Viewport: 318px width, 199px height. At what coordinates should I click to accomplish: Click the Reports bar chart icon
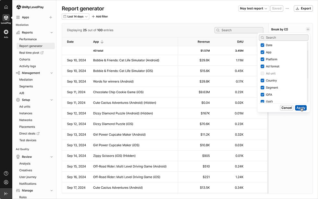[18, 32]
